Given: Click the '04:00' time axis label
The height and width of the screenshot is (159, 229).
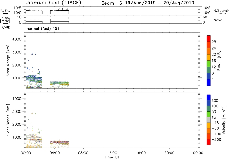Looking at the screenshot, I should pyautogui.click(x=54, y=153).
